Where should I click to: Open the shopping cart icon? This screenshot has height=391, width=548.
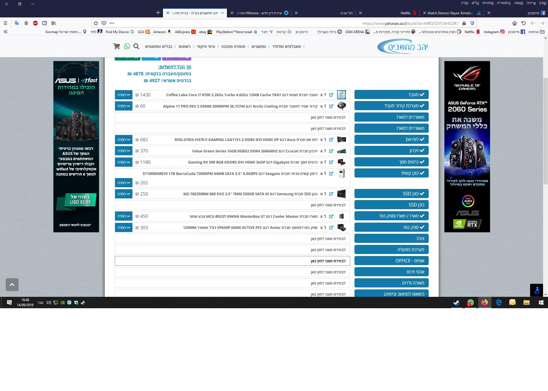point(116,46)
